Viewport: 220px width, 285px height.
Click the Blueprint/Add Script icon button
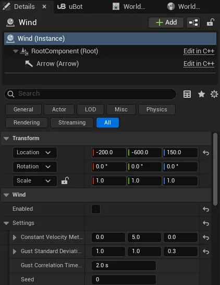coord(193,22)
